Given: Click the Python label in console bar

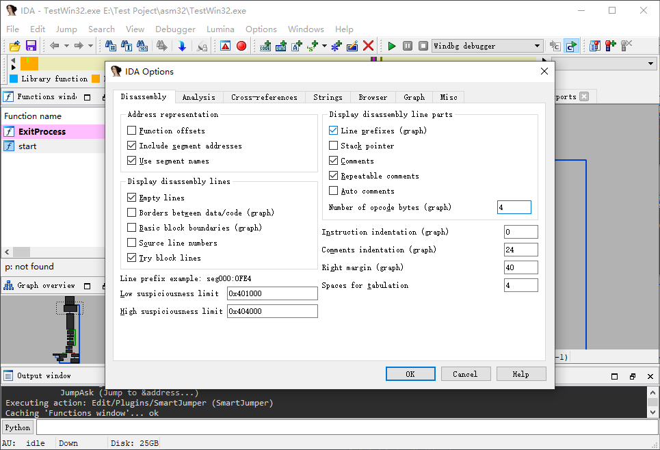Looking at the screenshot, I should [x=18, y=427].
